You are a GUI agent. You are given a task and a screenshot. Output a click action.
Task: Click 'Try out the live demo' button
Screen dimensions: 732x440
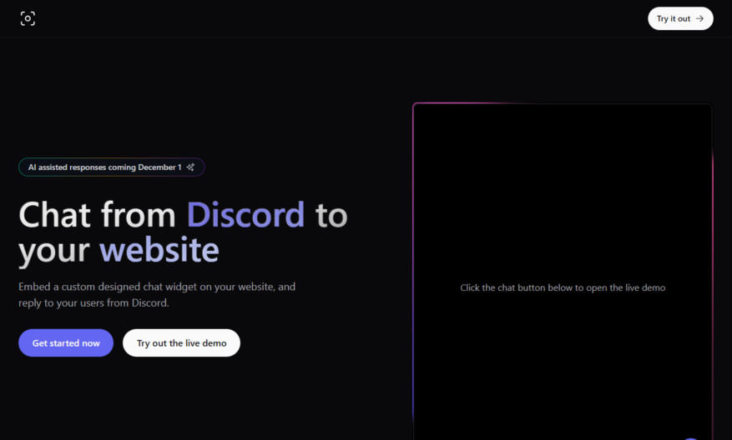coord(182,343)
